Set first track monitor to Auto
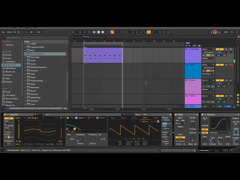The image size is (240, 180). (208, 55)
